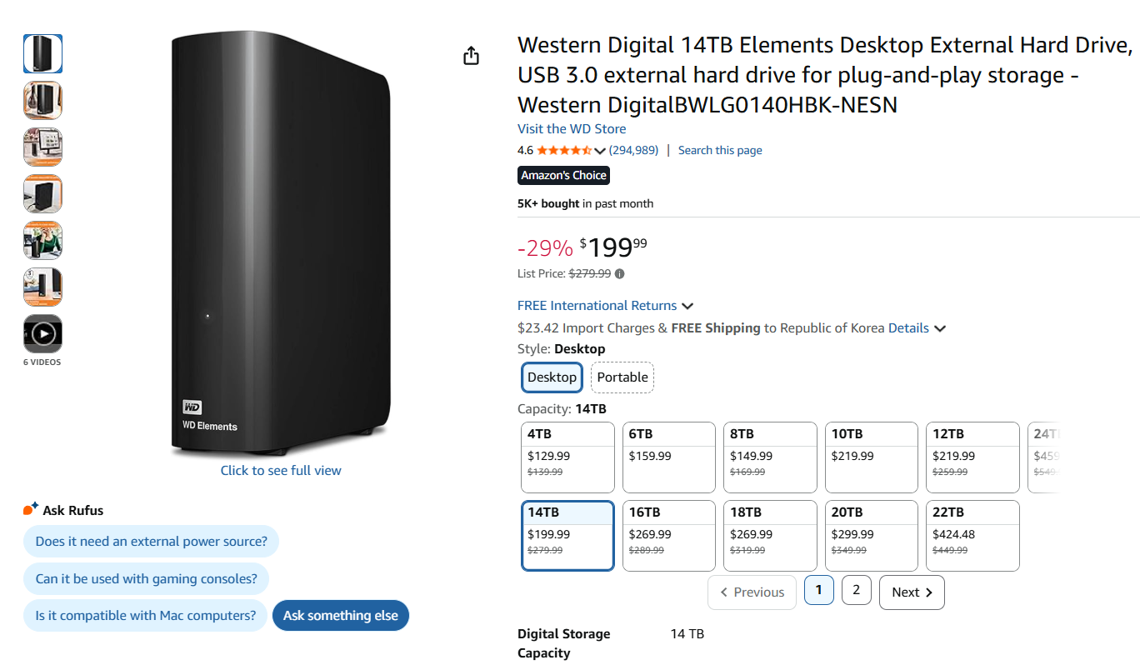
Task: Click the Ask something else button
Action: pyautogui.click(x=341, y=616)
